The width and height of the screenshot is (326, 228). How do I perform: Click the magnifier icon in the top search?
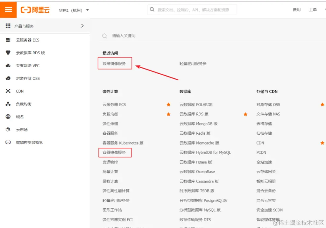[x=152, y=10]
